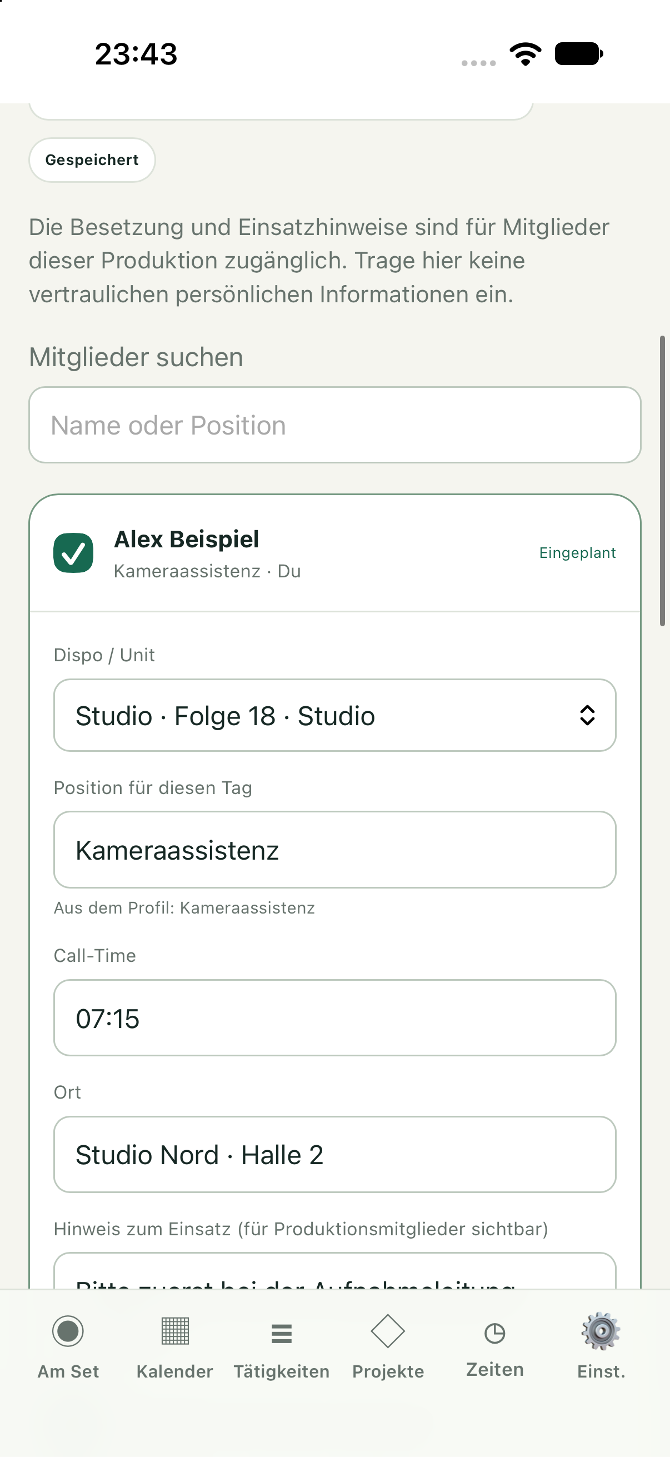Tap the dropdown chevron arrows
This screenshot has width=670, height=1457.
coord(587,716)
